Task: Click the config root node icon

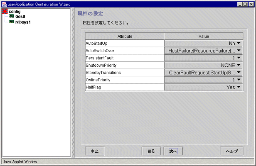Action: 5,12
